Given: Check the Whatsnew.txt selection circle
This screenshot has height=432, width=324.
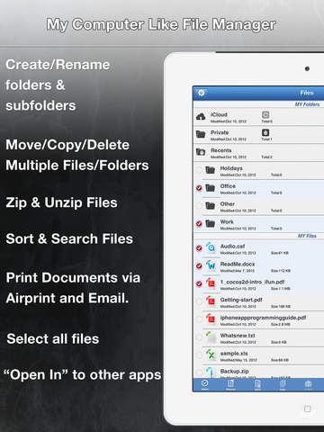Looking at the screenshot, I should click(199, 337).
